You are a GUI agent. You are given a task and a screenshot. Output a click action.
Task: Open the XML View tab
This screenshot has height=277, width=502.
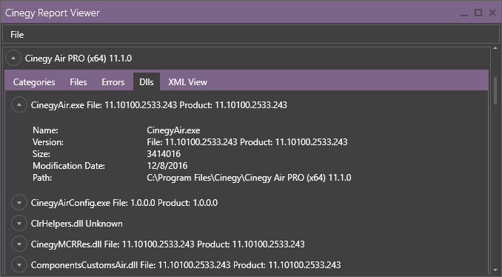(x=187, y=82)
